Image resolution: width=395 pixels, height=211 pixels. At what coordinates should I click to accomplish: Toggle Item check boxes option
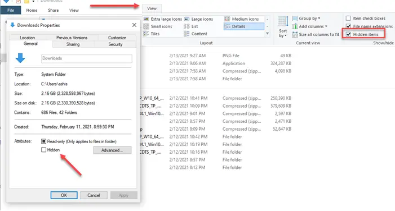pos(348,19)
